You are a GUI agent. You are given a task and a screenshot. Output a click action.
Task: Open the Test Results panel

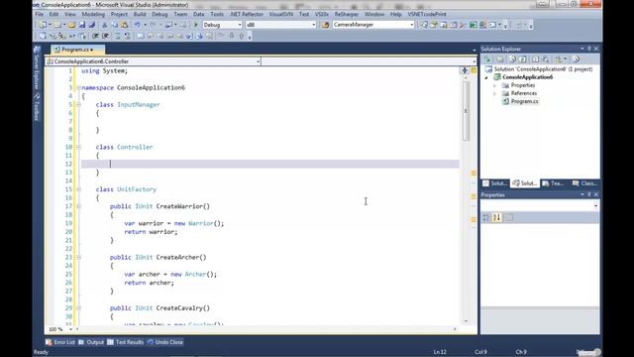click(x=126, y=342)
